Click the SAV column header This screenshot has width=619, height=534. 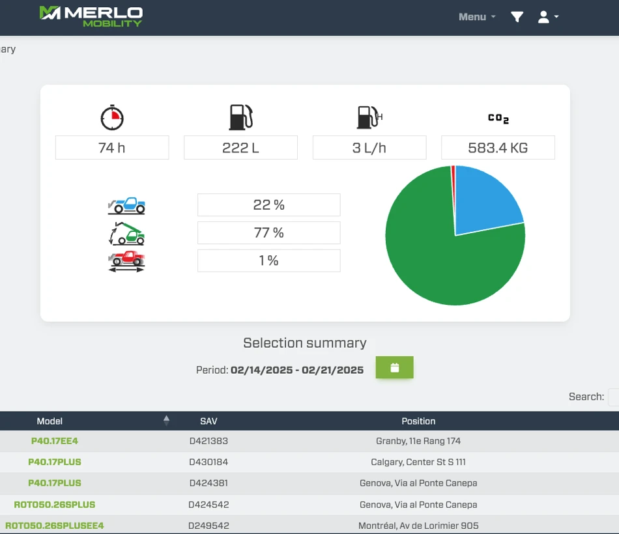[209, 421]
